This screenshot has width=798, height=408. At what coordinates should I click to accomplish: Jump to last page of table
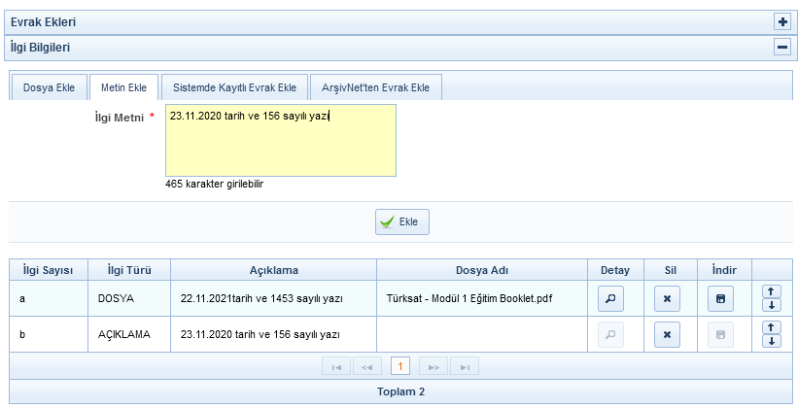tap(465, 366)
